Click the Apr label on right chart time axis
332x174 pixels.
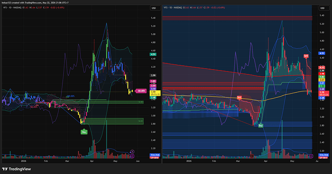point(266,161)
